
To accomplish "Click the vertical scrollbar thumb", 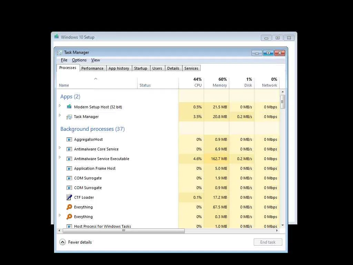I will [283, 102].
